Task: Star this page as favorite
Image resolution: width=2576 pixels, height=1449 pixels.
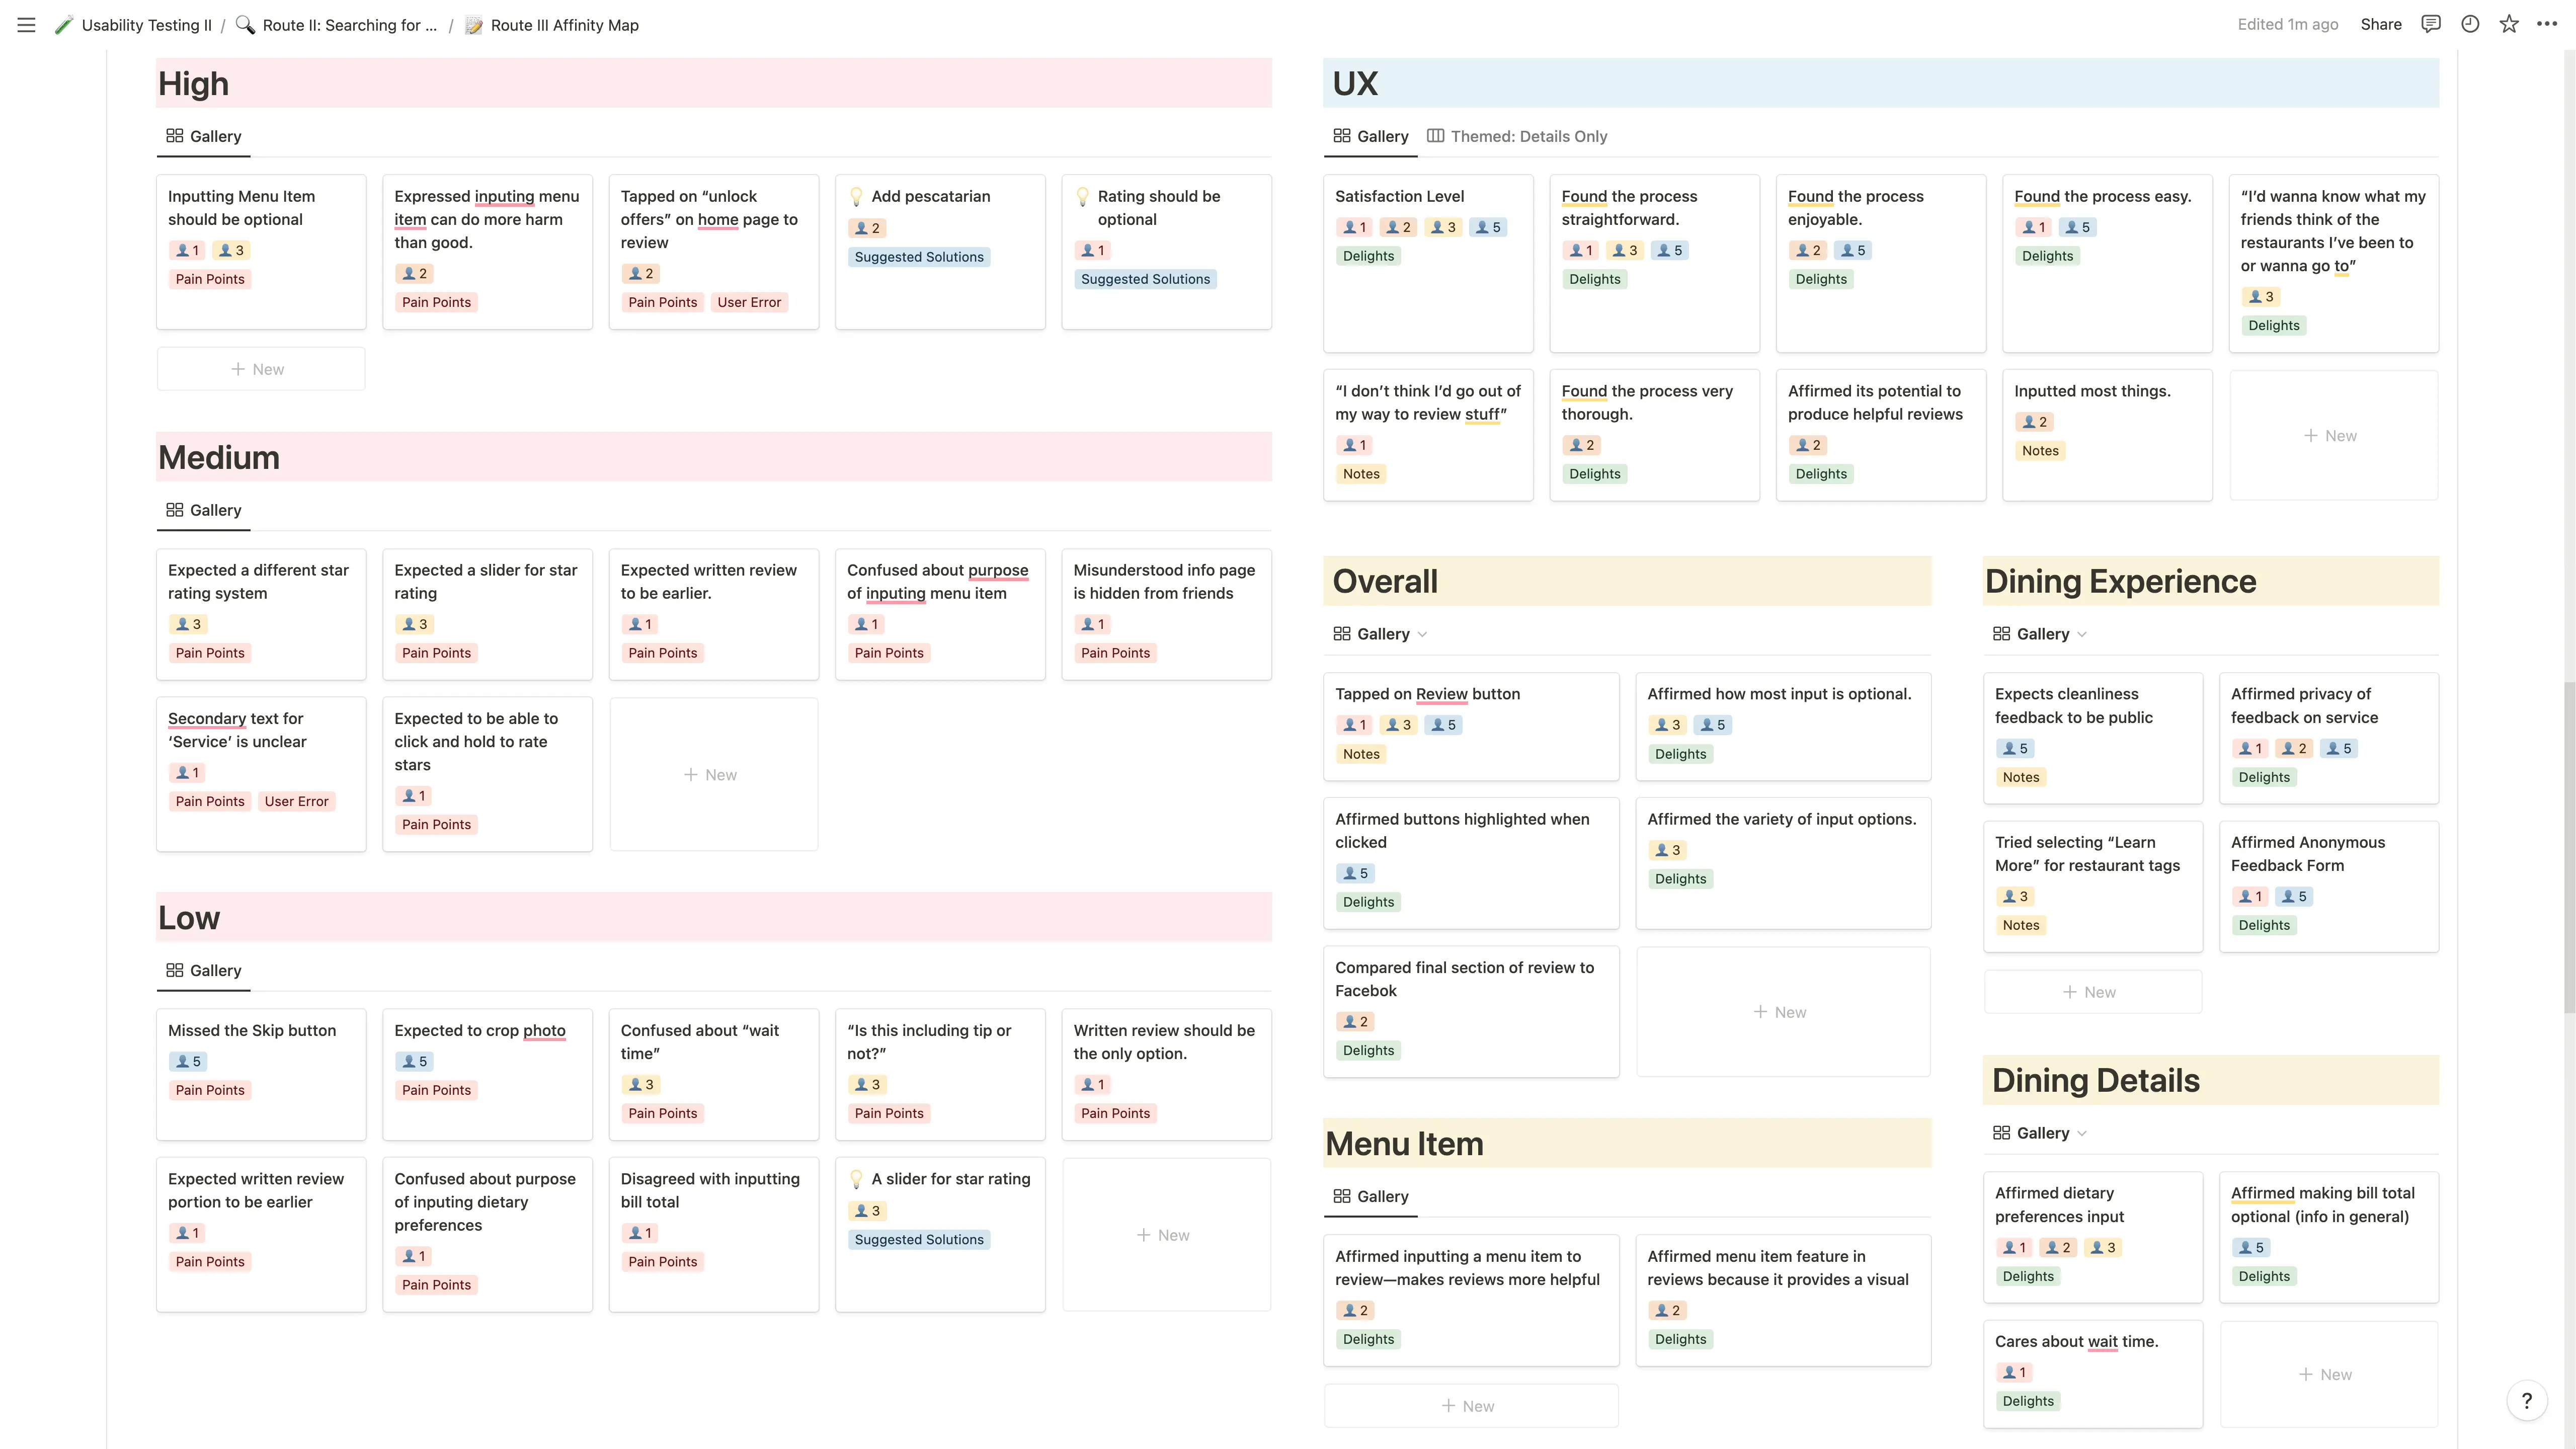Action: (x=2509, y=24)
